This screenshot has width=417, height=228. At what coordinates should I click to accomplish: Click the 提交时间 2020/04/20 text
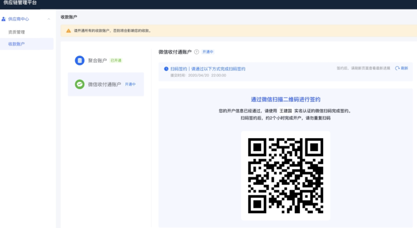pos(198,75)
